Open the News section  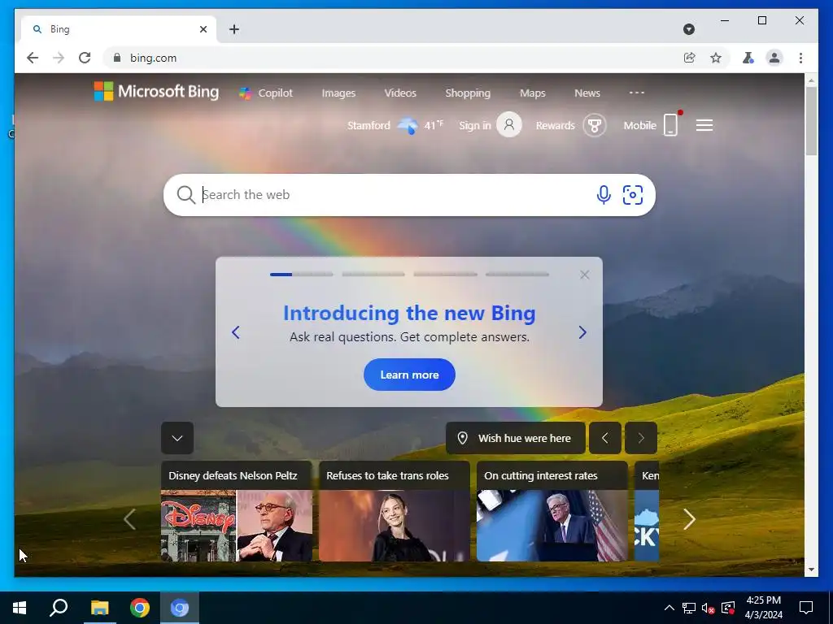[x=587, y=93]
